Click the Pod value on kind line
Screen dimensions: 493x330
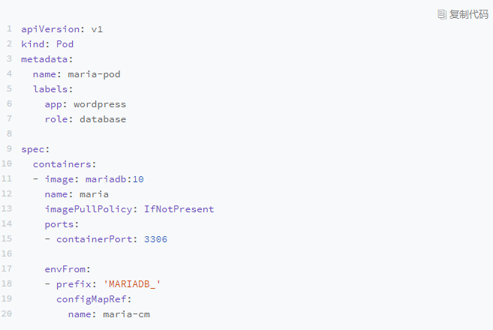(65, 44)
